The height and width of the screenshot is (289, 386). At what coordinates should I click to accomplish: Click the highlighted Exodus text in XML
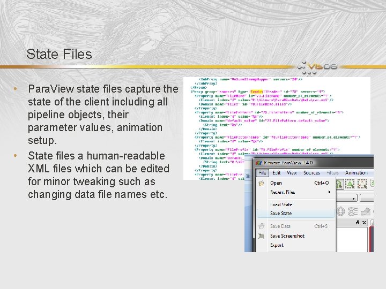(256, 92)
